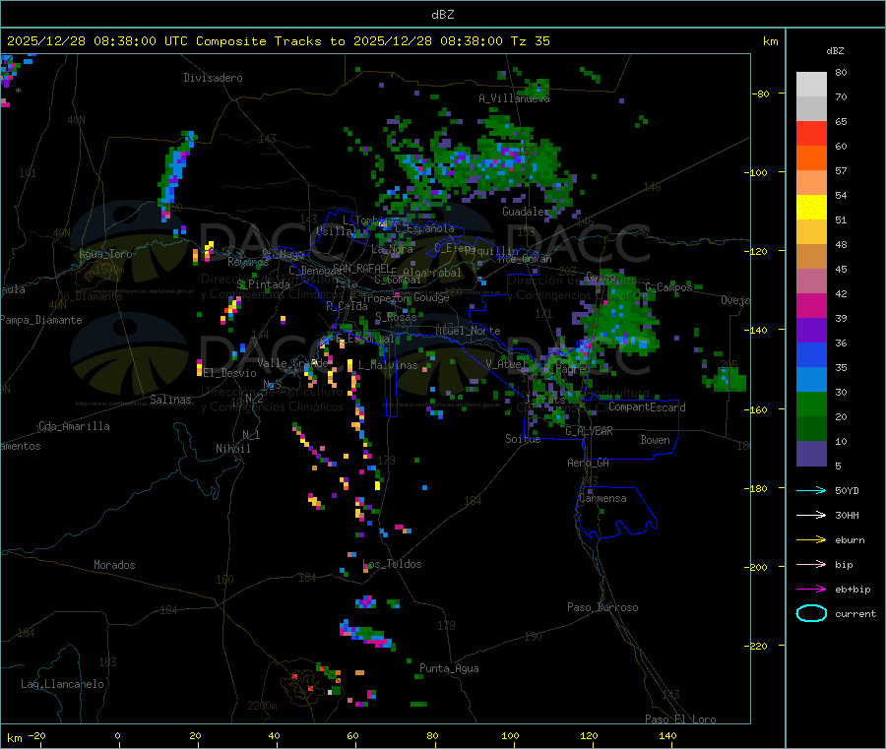Image resolution: width=886 pixels, height=749 pixels.
Task: Click the C_Campos map label
Action: click(x=669, y=287)
